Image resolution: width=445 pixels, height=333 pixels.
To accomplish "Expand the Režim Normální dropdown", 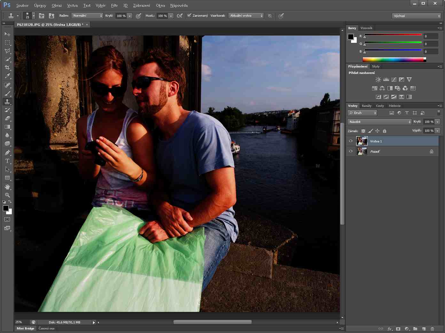I will coord(87,16).
